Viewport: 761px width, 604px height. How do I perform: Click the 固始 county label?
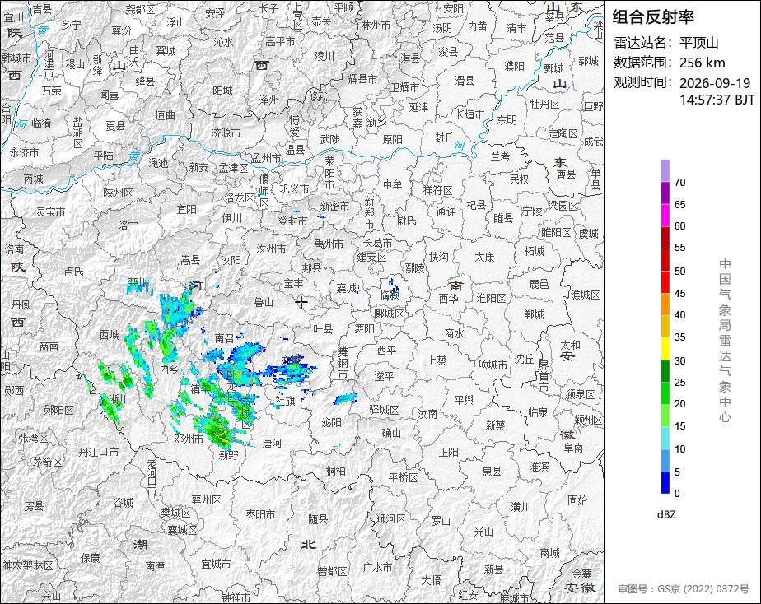point(577,499)
